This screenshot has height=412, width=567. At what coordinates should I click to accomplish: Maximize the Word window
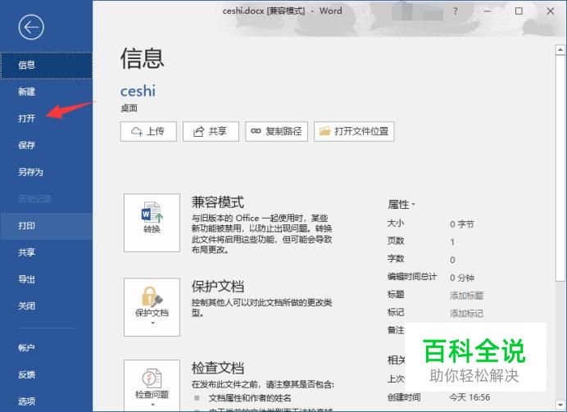(519, 11)
